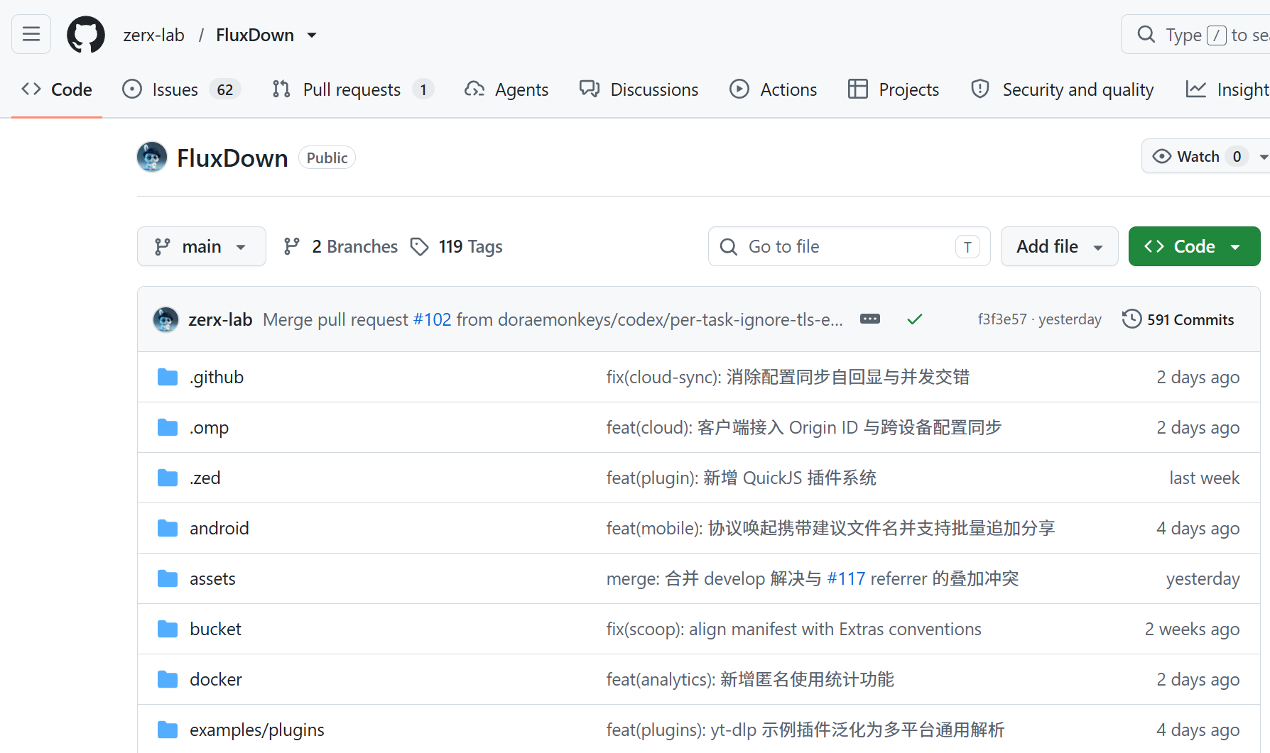Viewport: 1270px width, 753px height.
Task: Open the Actions tab
Action: pos(774,89)
